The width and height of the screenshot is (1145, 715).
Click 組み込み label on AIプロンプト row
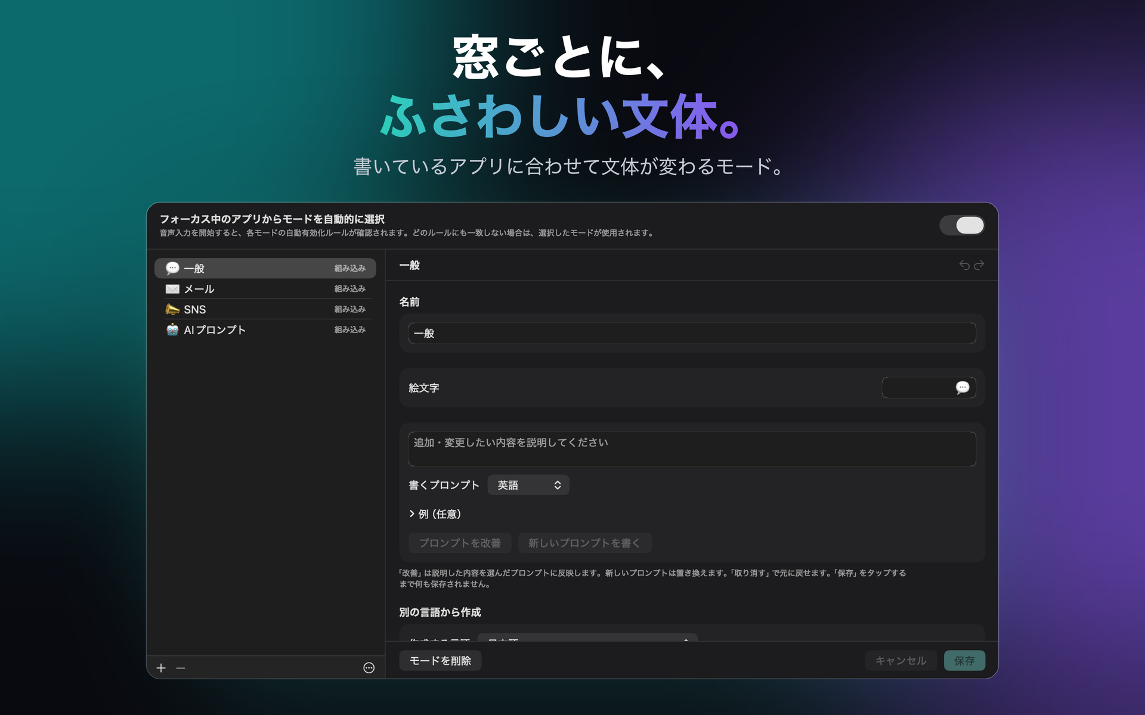[349, 329]
